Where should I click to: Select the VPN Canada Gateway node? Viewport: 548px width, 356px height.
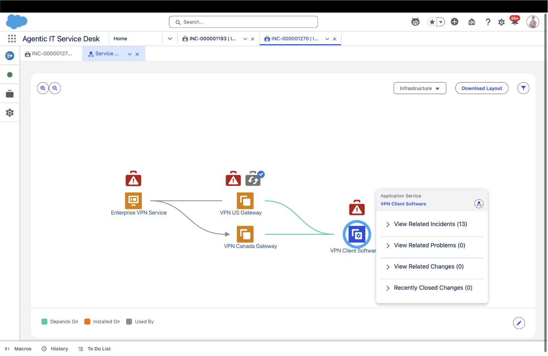(x=245, y=234)
